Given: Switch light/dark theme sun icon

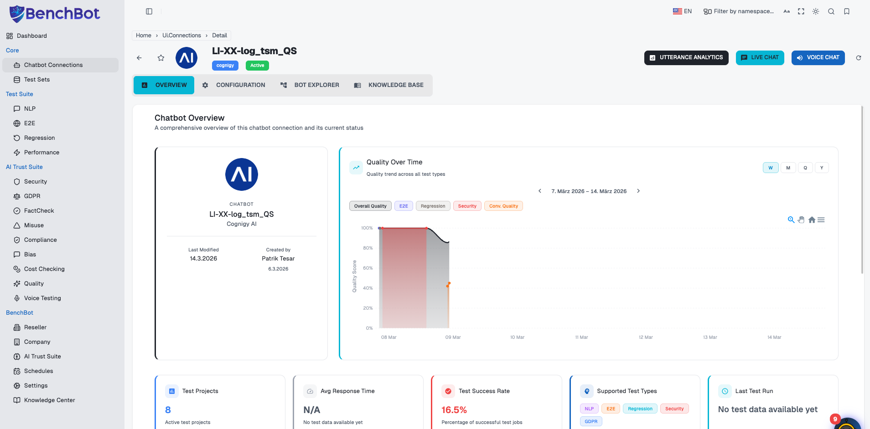Looking at the screenshot, I should coord(816,11).
